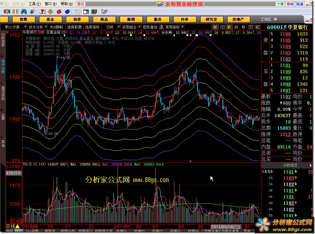Open the 帮助(H) menu

[x=67, y=4]
